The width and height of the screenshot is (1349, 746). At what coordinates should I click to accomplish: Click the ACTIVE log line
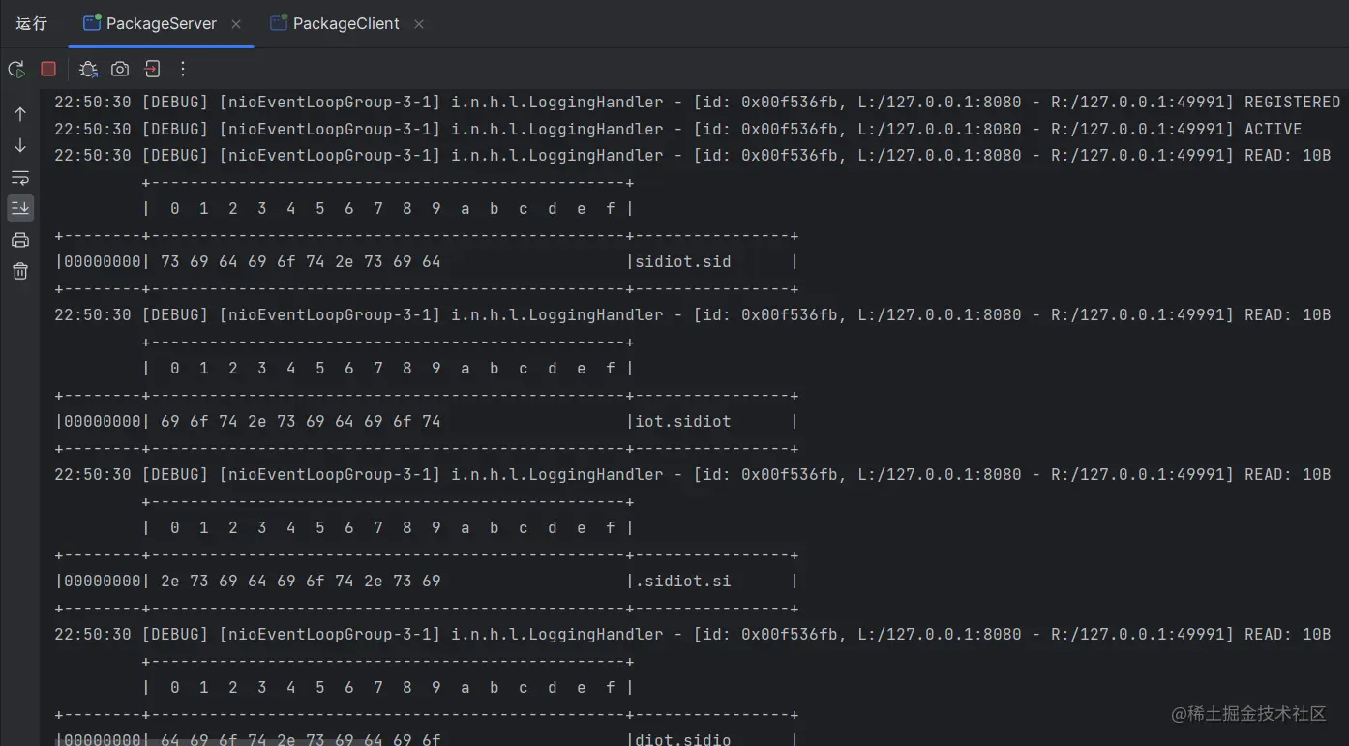(x=677, y=130)
